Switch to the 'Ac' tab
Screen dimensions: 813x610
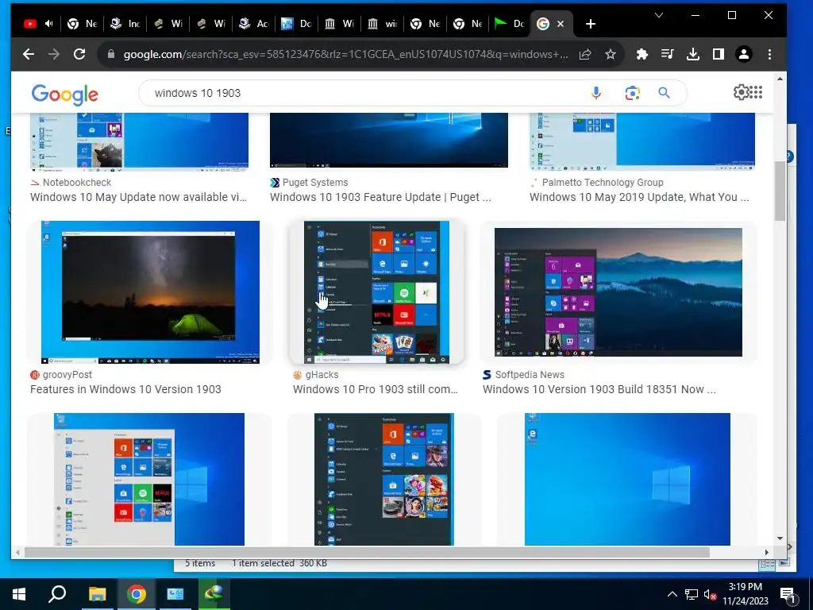[x=253, y=23]
